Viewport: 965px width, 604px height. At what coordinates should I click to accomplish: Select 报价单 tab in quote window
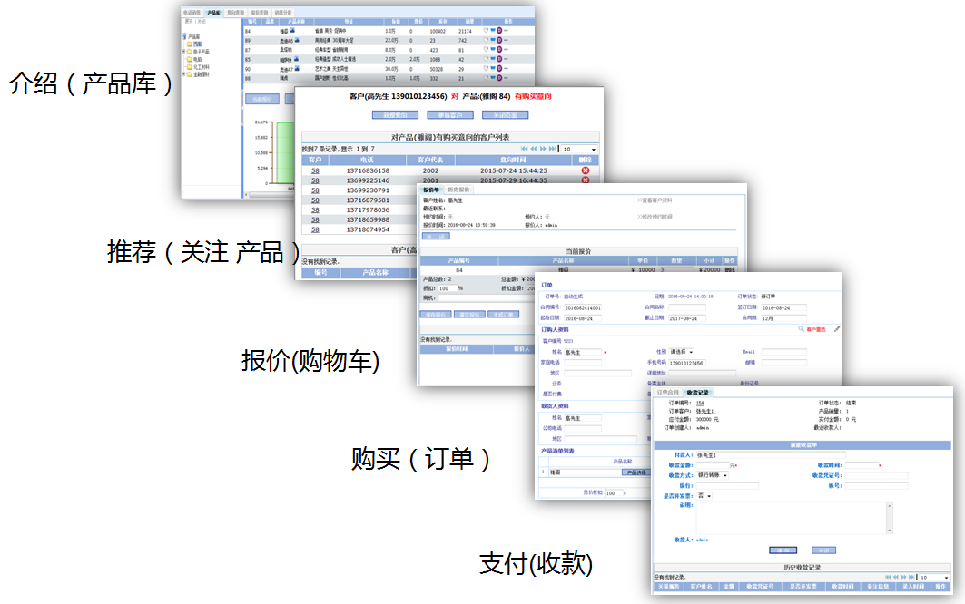(431, 190)
